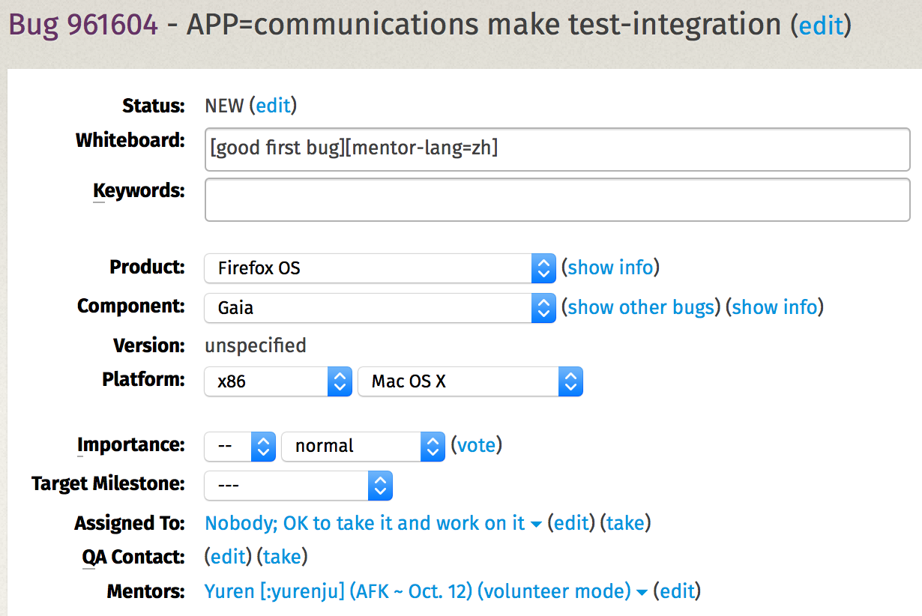Open the Mac OS X dropdown
Viewport: 922px width, 616px height.
pyautogui.click(x=470, y=381)
